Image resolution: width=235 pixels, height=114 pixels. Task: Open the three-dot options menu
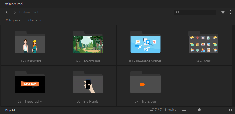(x=231, y=12)
